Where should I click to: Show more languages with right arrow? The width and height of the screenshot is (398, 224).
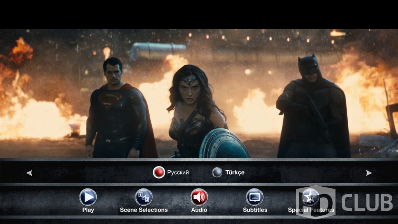pos(369,173)
